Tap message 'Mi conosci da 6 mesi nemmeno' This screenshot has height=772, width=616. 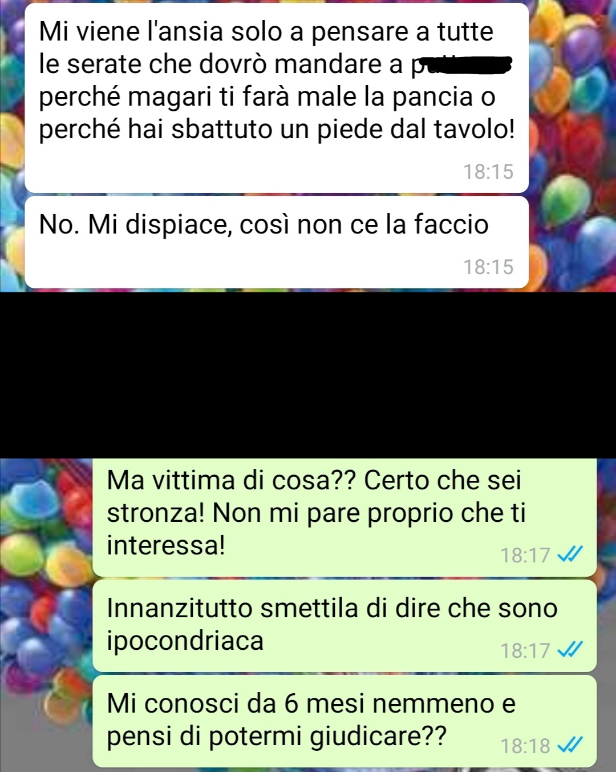point(345,721)
